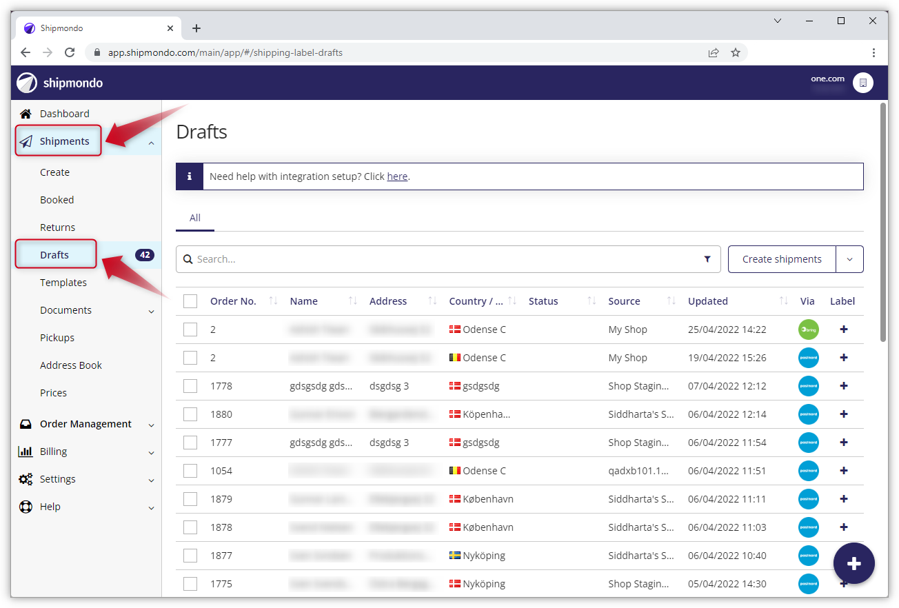Click the browser reload icon
The height and width of the screenshot is (608, 899).
(70, 52)
